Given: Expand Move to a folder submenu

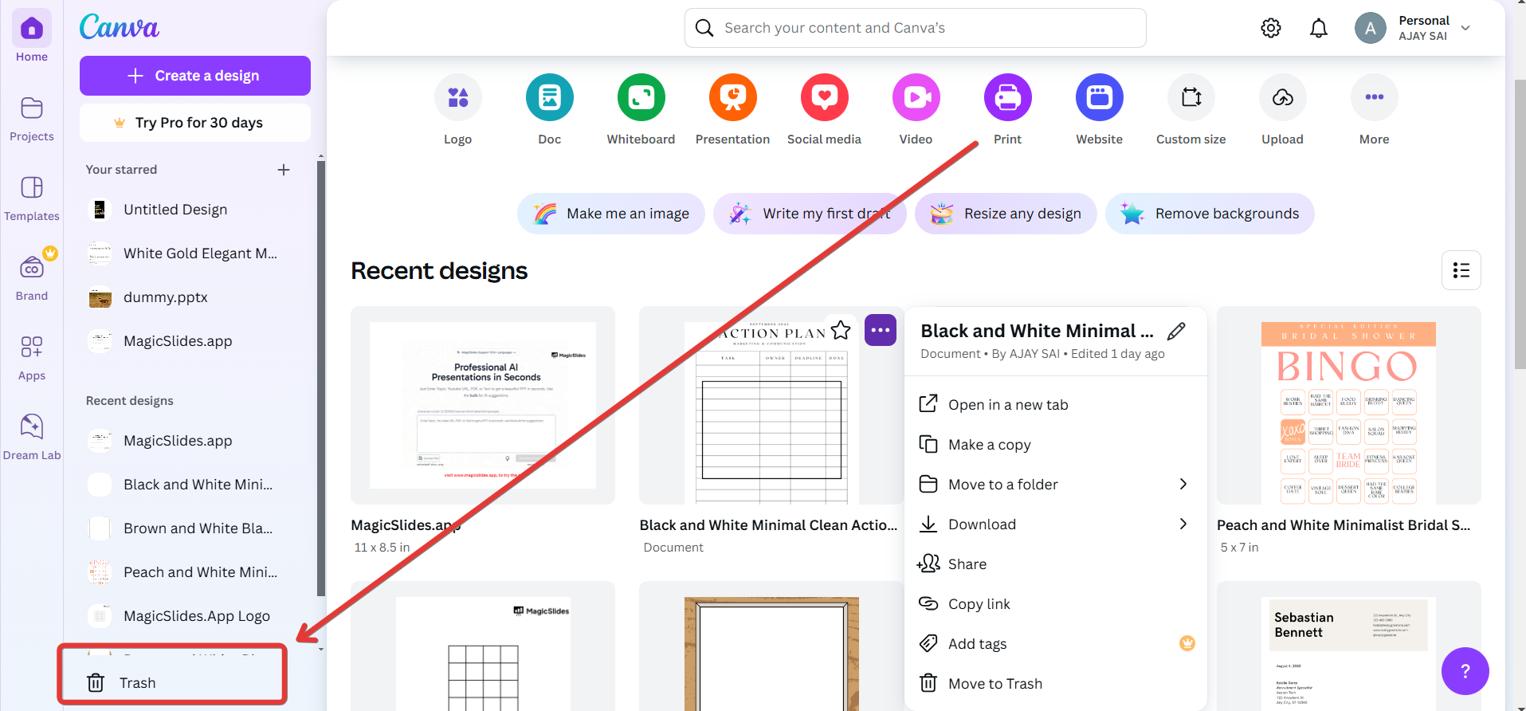Looking at the screenshot, I should tap(1183, 484).
